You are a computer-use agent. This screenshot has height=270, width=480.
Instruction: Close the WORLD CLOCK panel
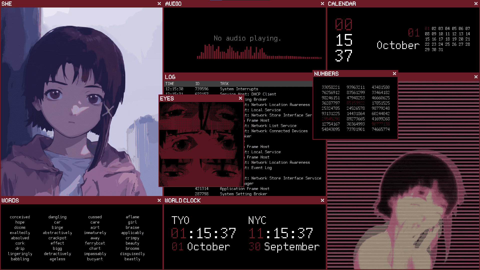322,200
